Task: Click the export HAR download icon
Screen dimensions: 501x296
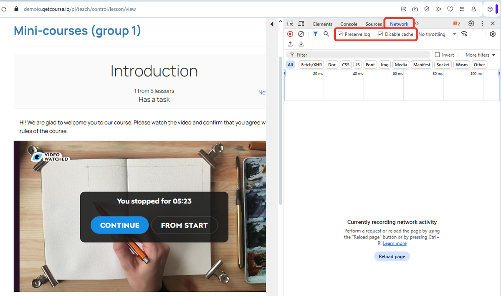Action: (301, 44)
